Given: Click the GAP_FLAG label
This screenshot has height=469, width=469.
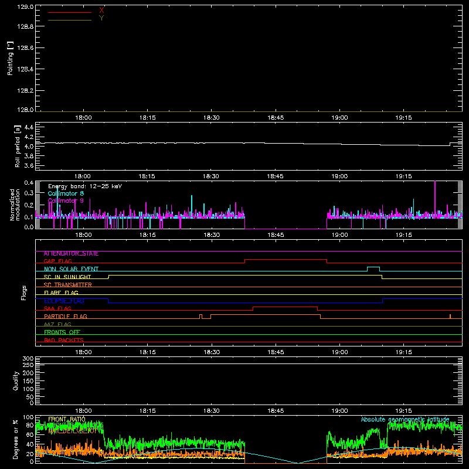Looking at the screenshot, I should tap(57, 261).
